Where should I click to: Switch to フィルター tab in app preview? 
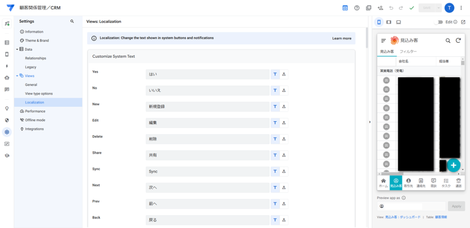click(408, 51)
